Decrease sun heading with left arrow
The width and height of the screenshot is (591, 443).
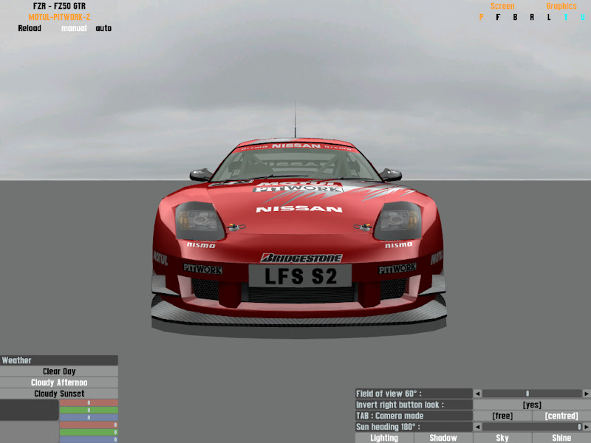tap(477, 427)
